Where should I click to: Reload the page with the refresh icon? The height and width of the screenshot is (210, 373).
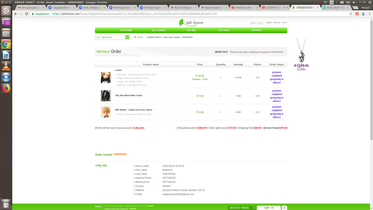(26, 14)
